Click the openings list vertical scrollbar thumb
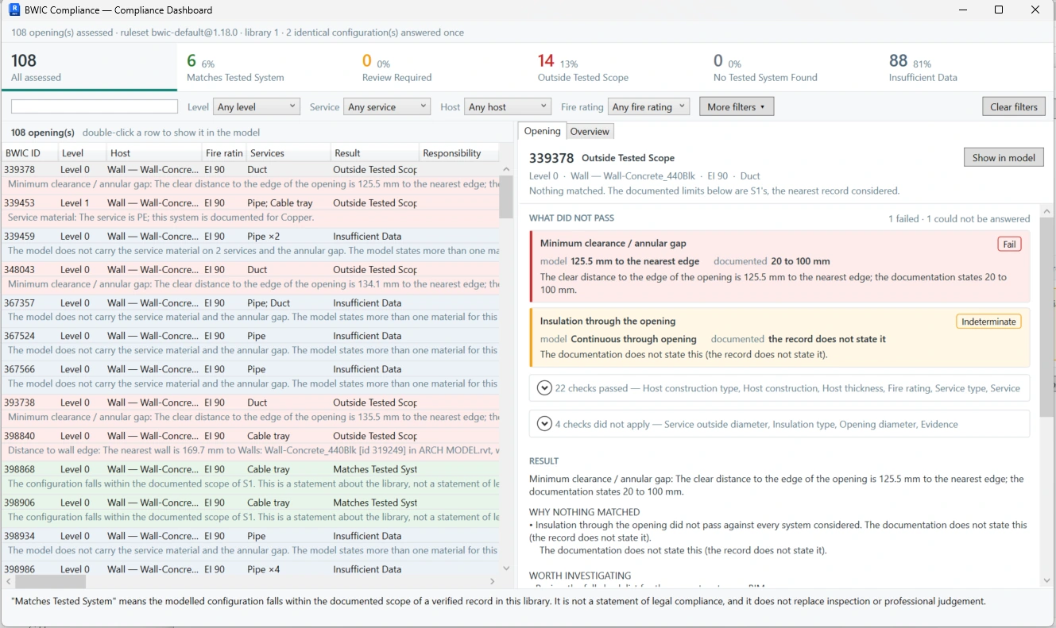This screenshot has height=628, width=1056. pos(506,198)
